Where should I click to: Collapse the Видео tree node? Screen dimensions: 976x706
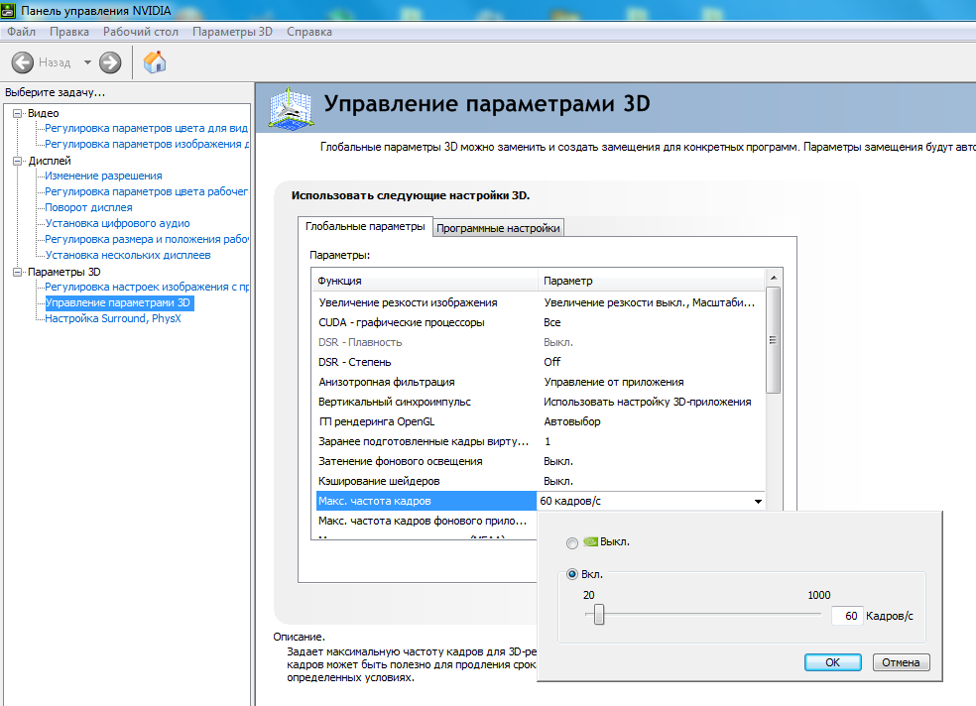[18, 113]
